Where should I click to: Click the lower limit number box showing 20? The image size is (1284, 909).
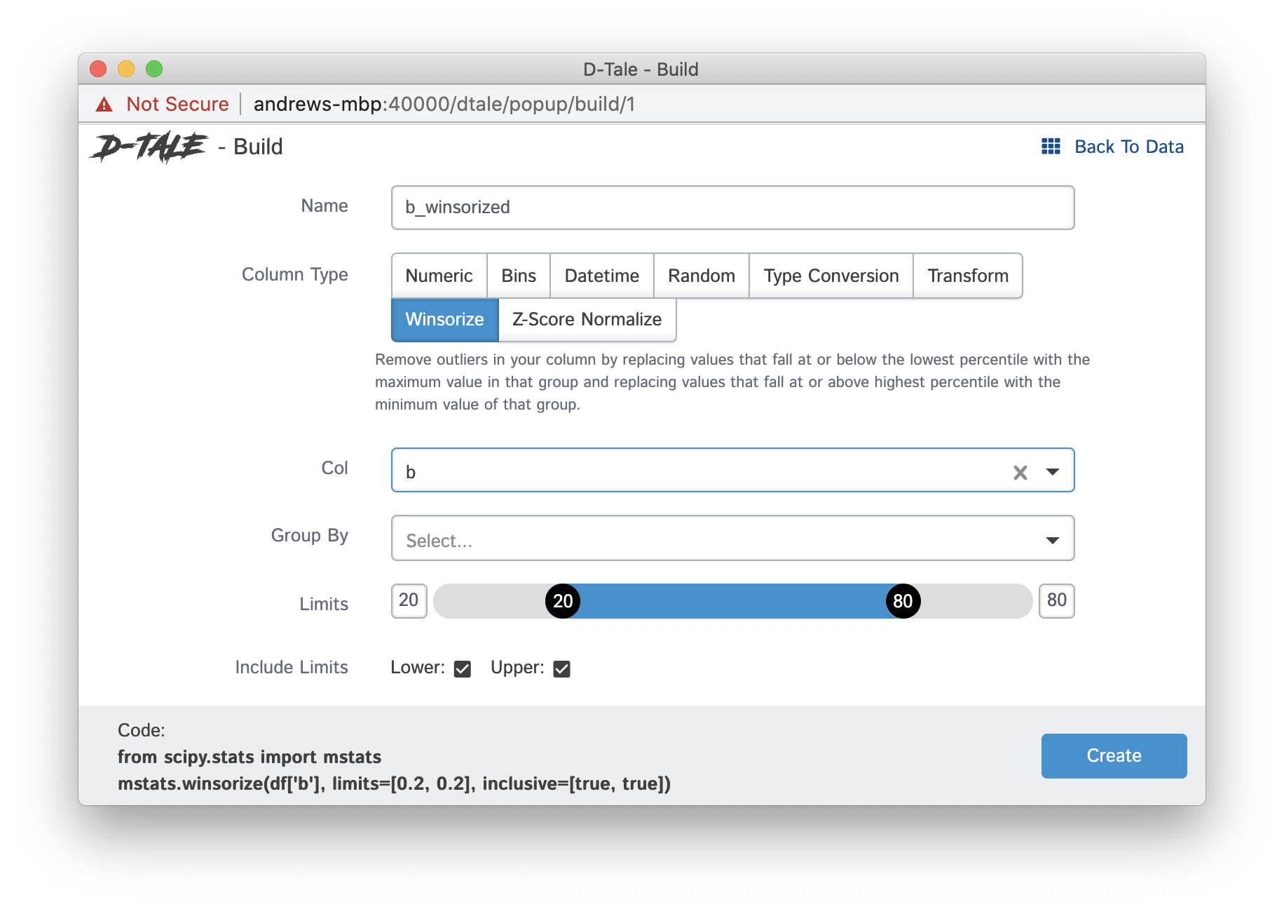click(409, 600)
